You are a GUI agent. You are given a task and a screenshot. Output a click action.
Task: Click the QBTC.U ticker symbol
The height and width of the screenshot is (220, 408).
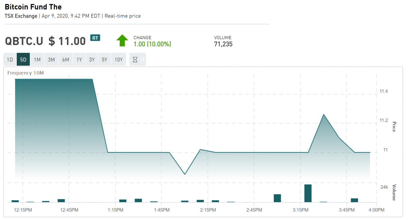pyautogui.click(x=24, y=41)
